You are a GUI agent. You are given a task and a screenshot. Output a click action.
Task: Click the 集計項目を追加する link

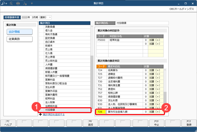pyautogui.click(x=54, y=114)
